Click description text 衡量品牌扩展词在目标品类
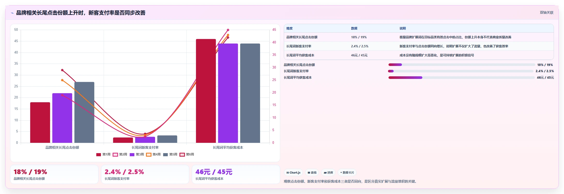 click(455, 37)
